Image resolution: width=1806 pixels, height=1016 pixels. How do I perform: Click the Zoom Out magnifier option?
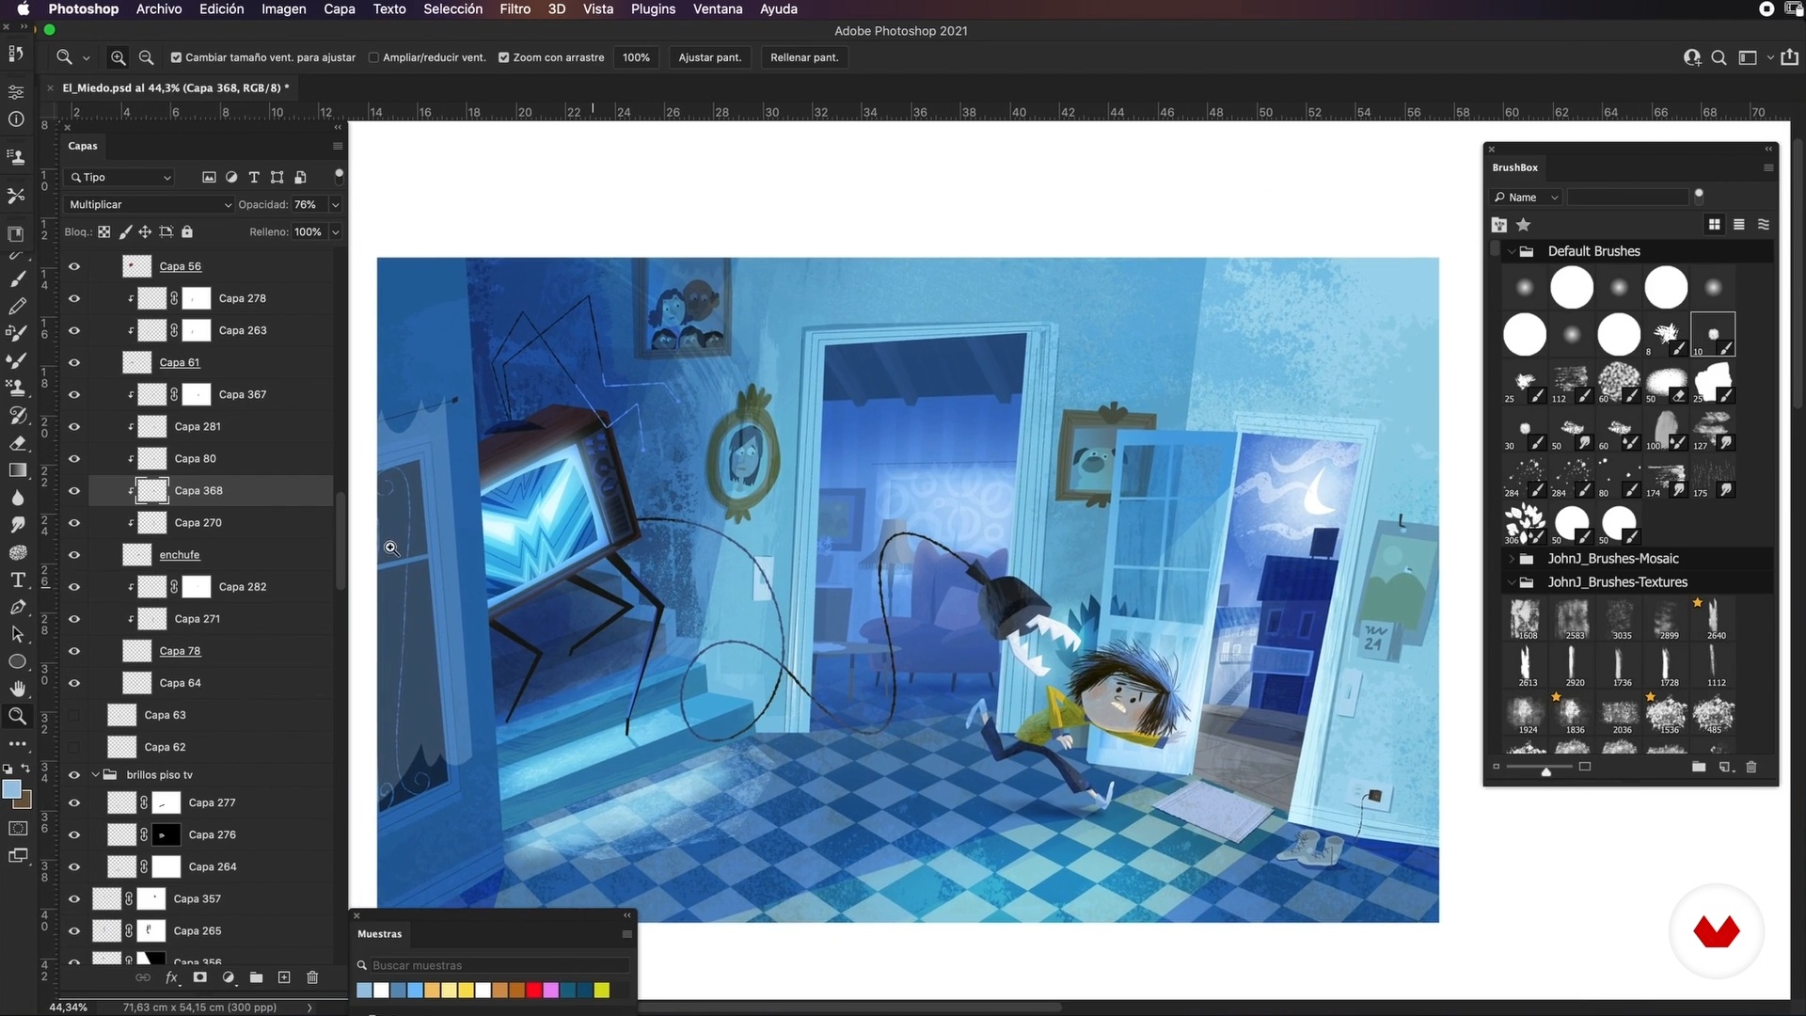pos(147,57)
